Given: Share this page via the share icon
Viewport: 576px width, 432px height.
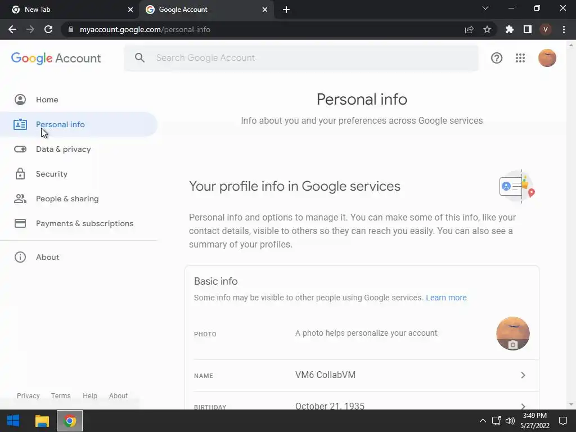Looking at the screenshot, I should [469, 29].
